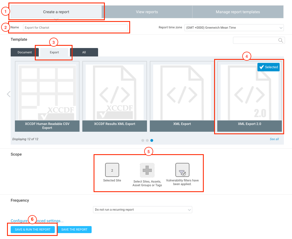
Task: Click SAVE & RUN THE REPORT button
Action: 33,229
